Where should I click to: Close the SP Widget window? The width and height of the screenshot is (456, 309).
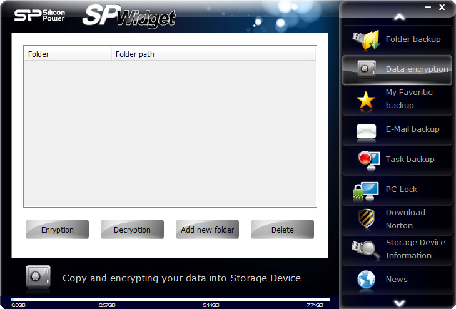pyautogui.click(x=442, y=8)
